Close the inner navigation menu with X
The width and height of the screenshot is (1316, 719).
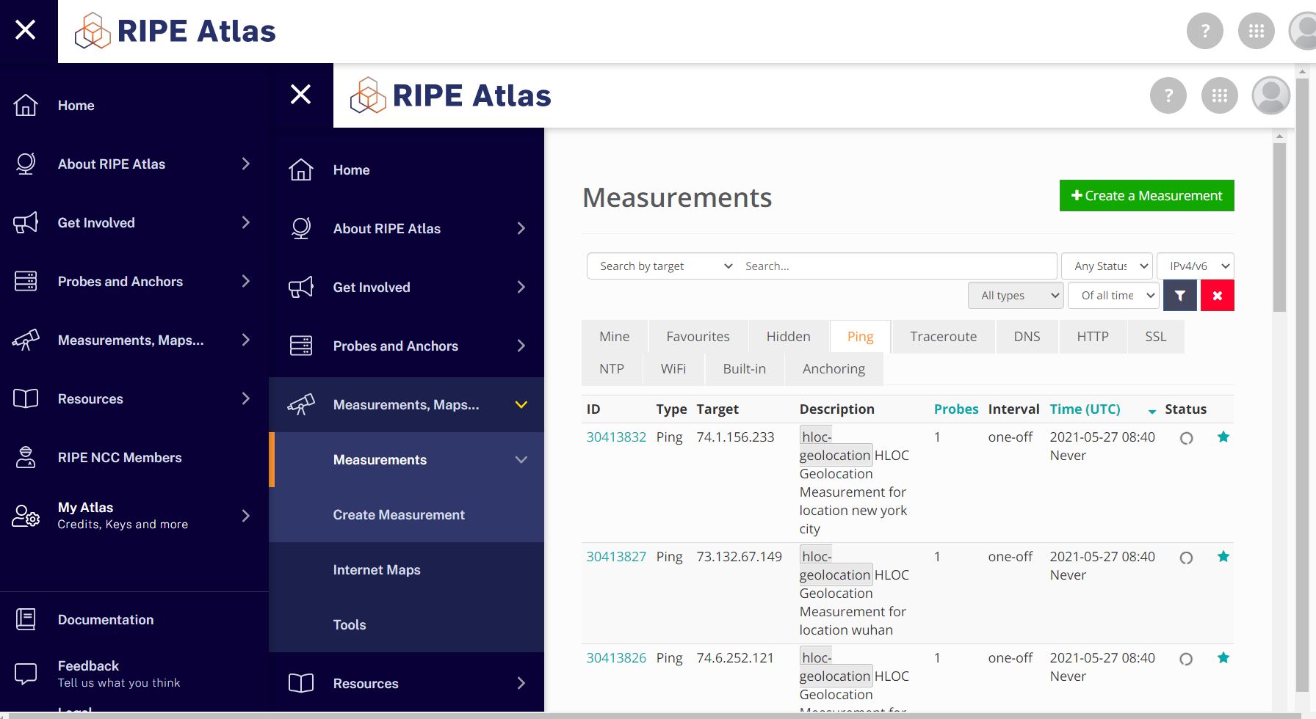(x=300, y=95)
